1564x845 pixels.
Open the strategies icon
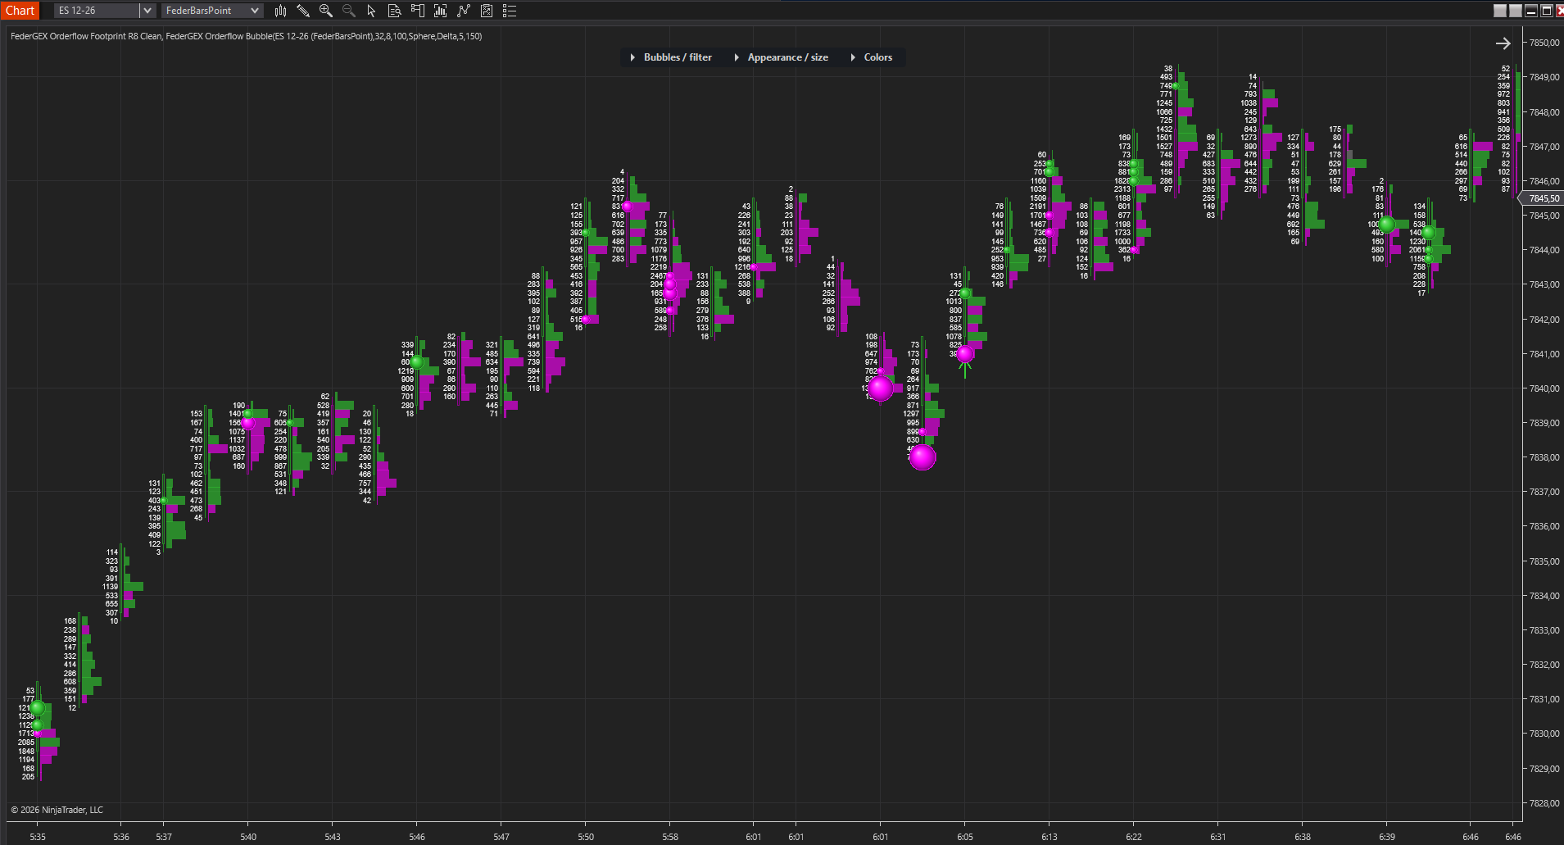[487, 11]
